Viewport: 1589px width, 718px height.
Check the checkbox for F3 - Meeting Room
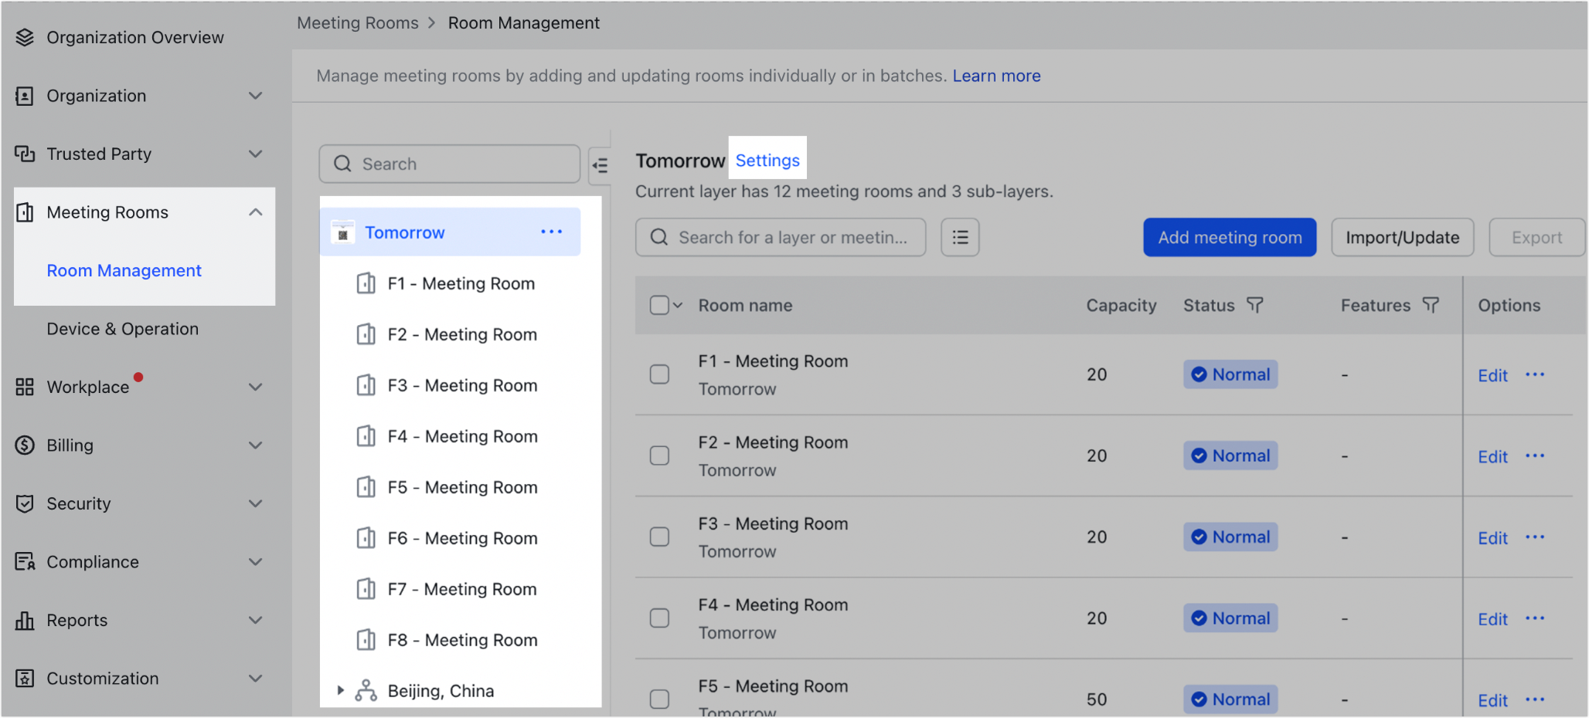click(x=659, y=537)
